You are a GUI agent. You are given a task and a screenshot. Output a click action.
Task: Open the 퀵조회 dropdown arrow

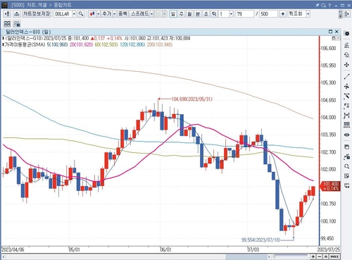[x=308, y=14]
